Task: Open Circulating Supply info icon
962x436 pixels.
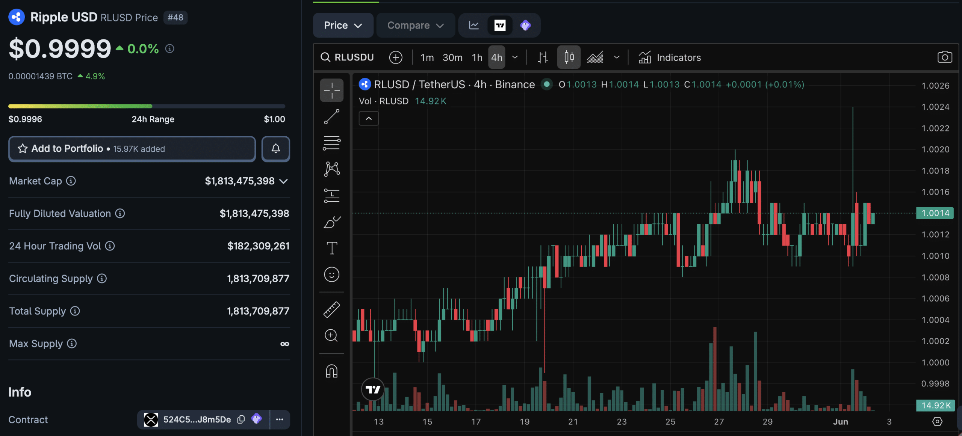Action: [102, 278]
